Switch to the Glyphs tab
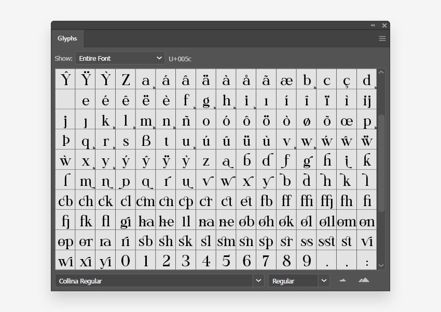441x312 pixels. pyautogui.click(x=67, y=38)
